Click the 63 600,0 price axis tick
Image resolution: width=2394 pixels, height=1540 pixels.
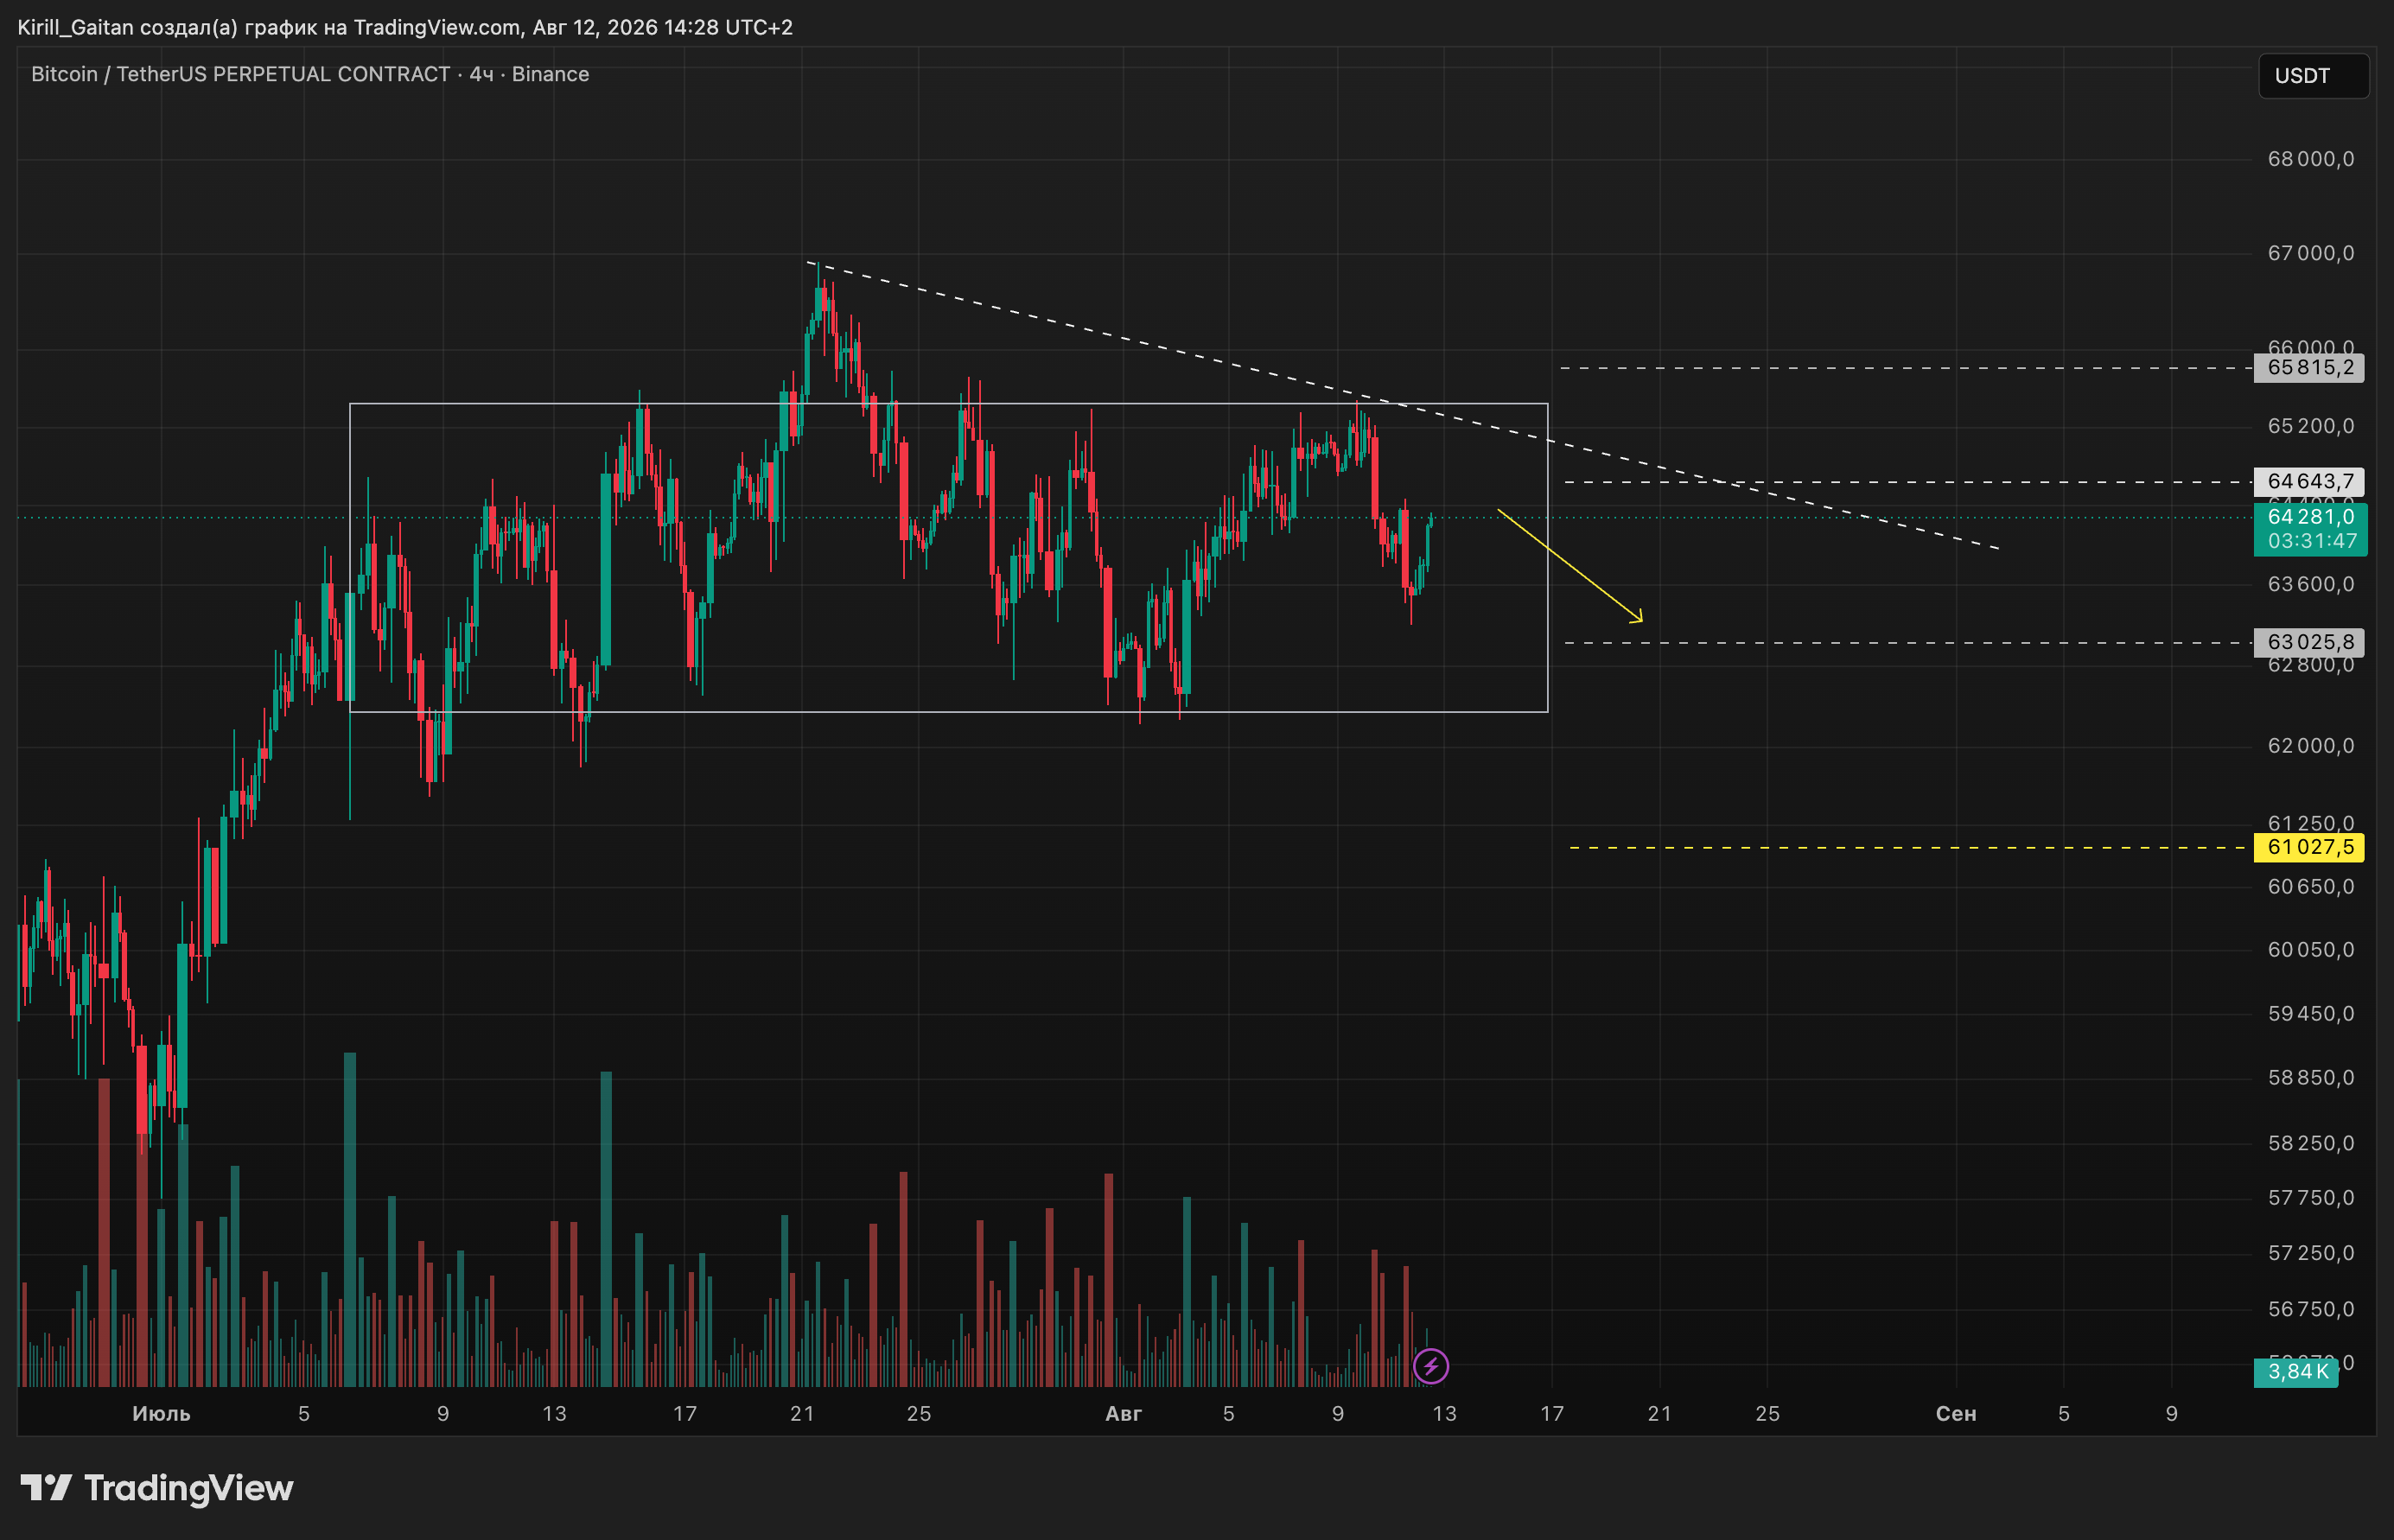[x=2311, y=584]
